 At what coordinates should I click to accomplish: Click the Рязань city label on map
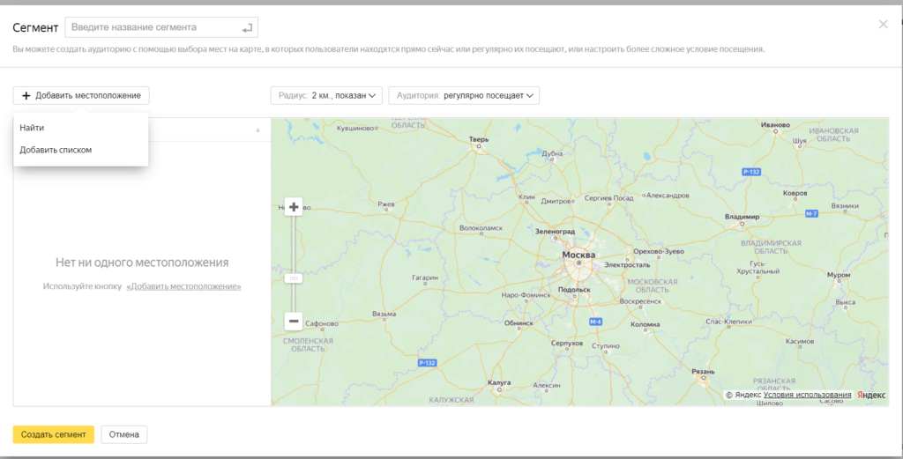click(x=703, y=372)
